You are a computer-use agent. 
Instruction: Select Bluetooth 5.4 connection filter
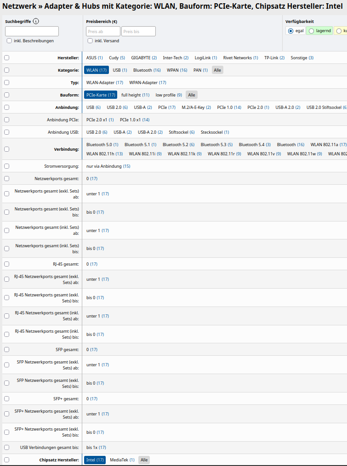tap(255, 145)
